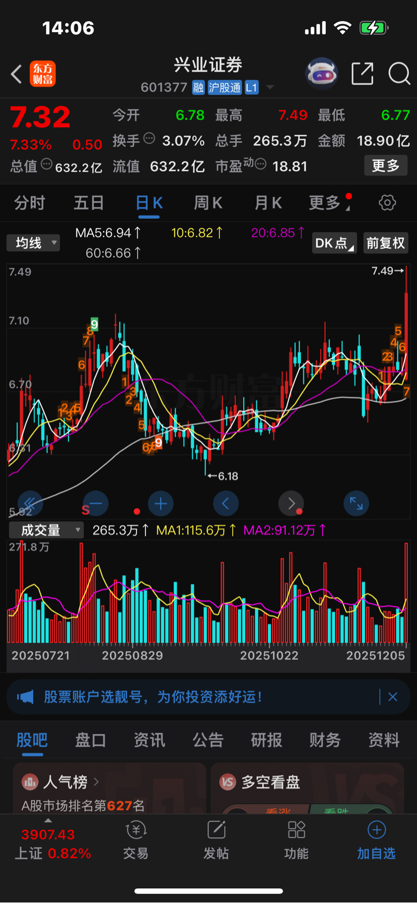Tap the green 9 signal marker

pyautogui.click(x=94, y=325)
